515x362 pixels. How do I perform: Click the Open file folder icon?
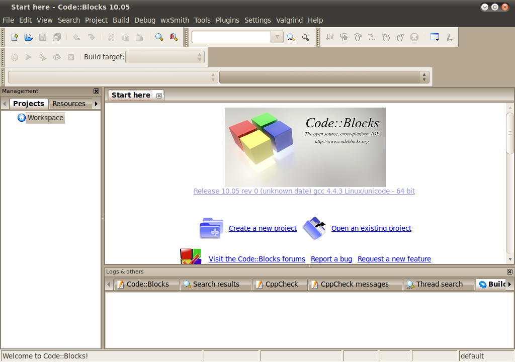29,37
